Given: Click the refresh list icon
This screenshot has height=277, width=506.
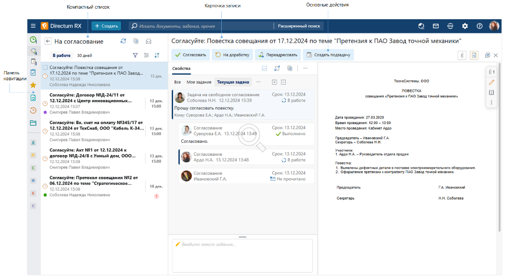Looking at the screenshot, I should [123, 41].
